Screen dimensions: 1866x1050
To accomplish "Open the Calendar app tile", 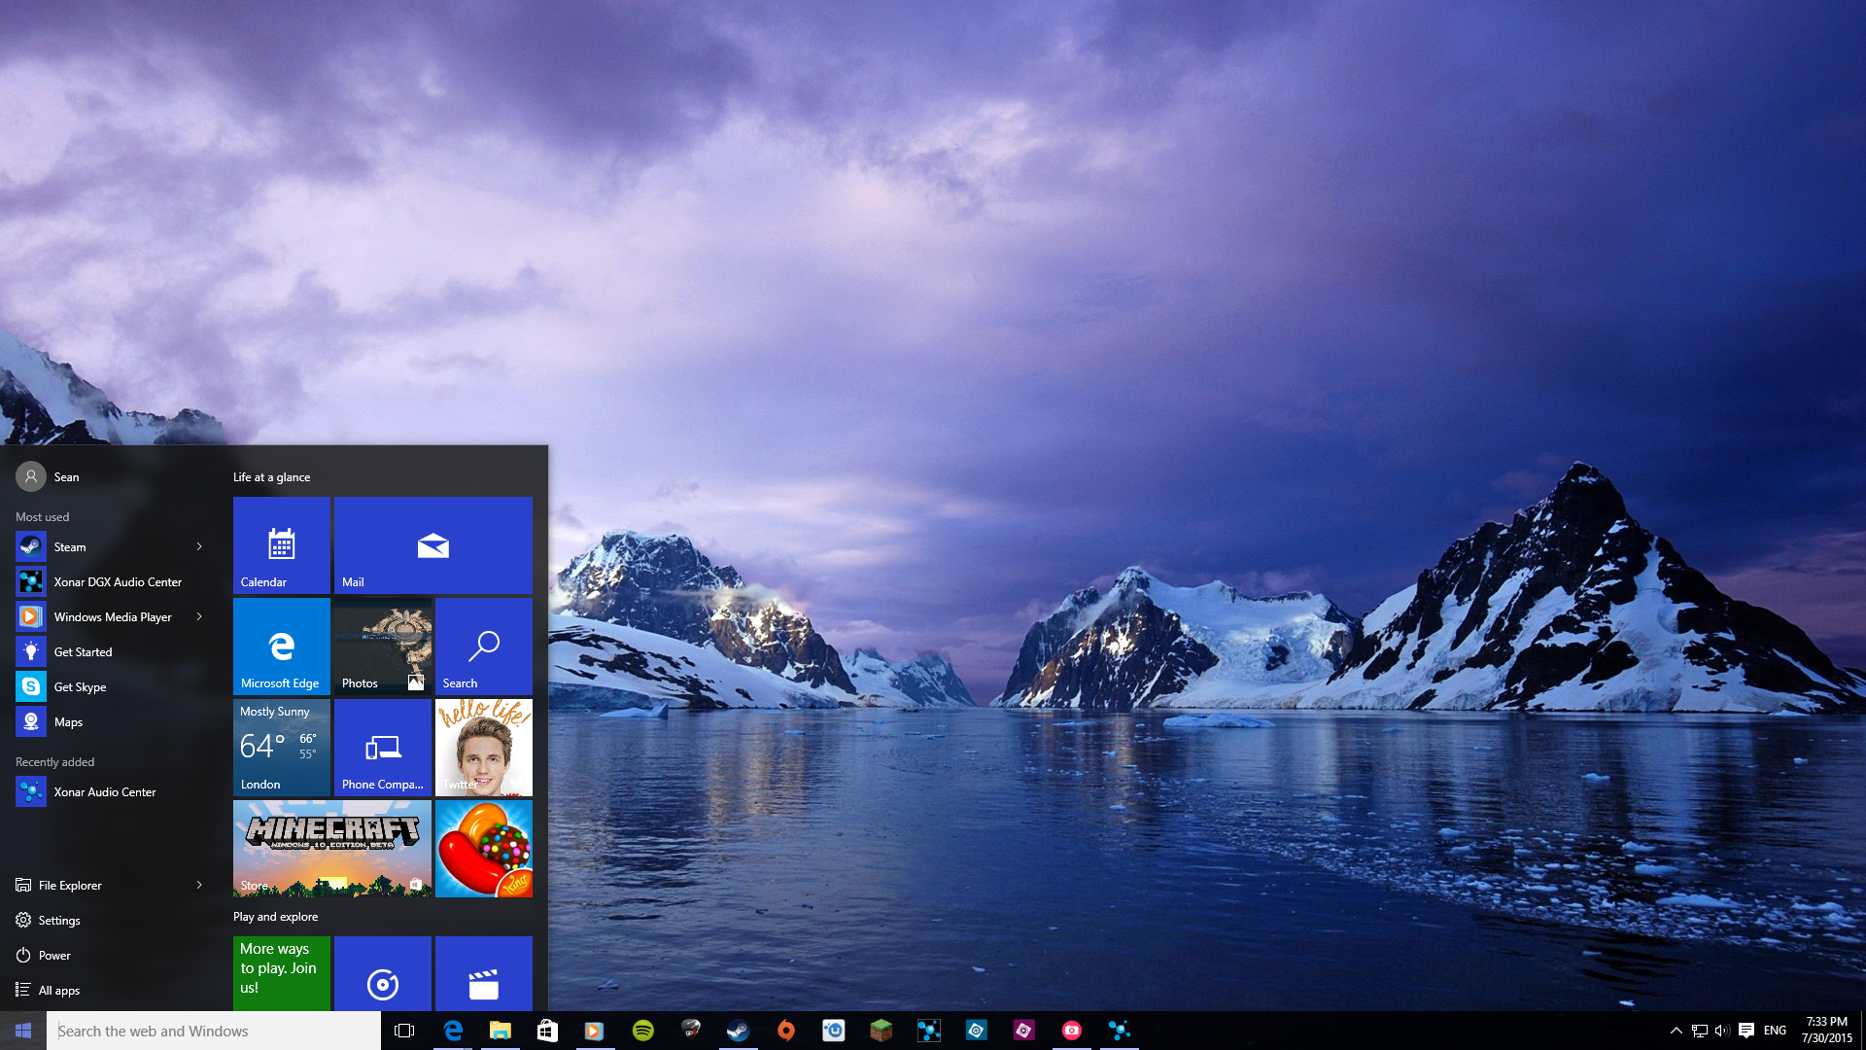I will [x=282, y=542].
